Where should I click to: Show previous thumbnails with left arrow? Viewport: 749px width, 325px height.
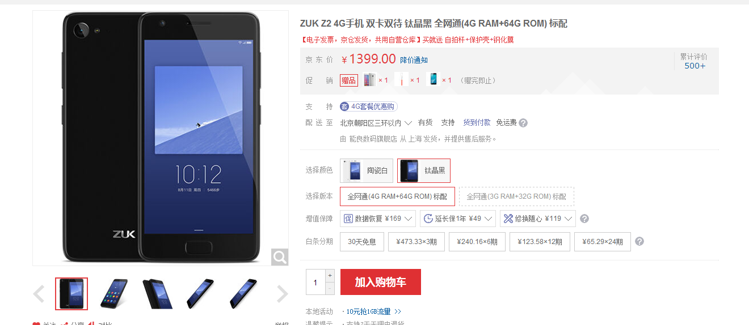(39, 294)
